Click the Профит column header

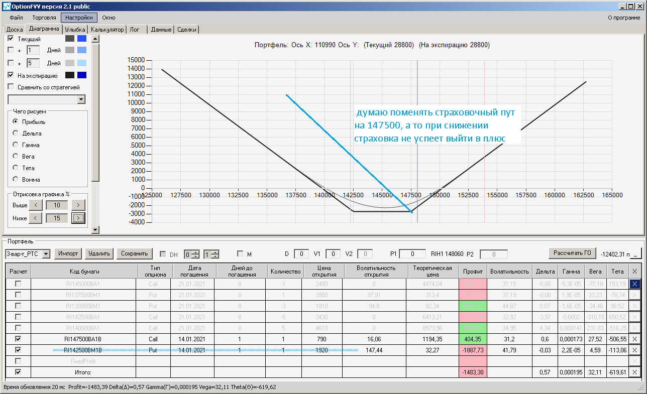pos(473,271)
